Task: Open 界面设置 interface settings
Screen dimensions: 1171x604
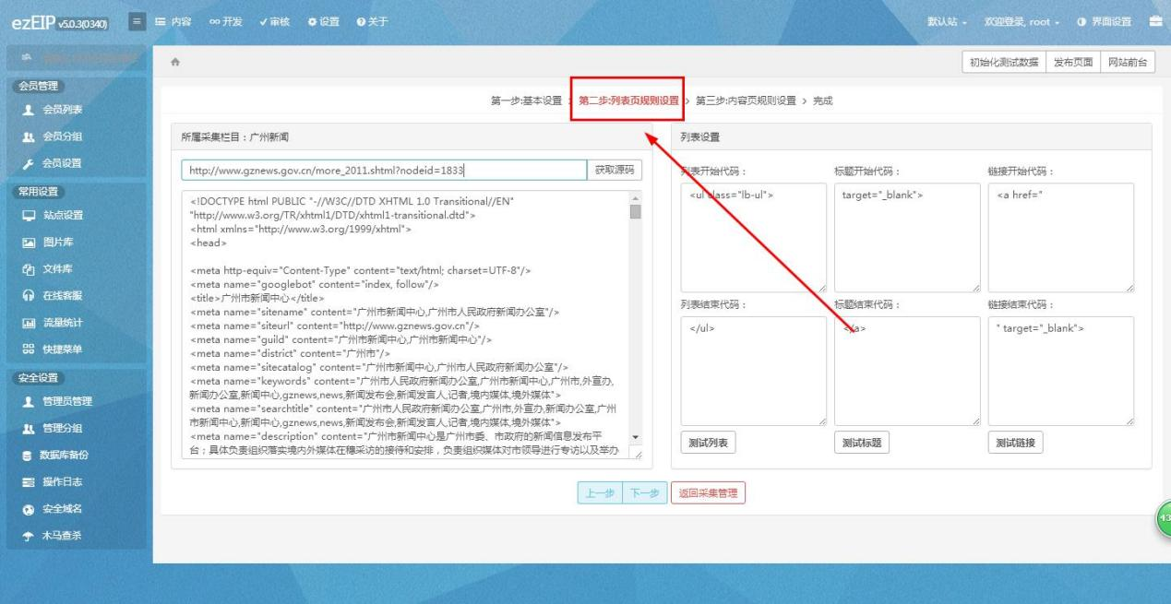Action: pos(1102,21)
